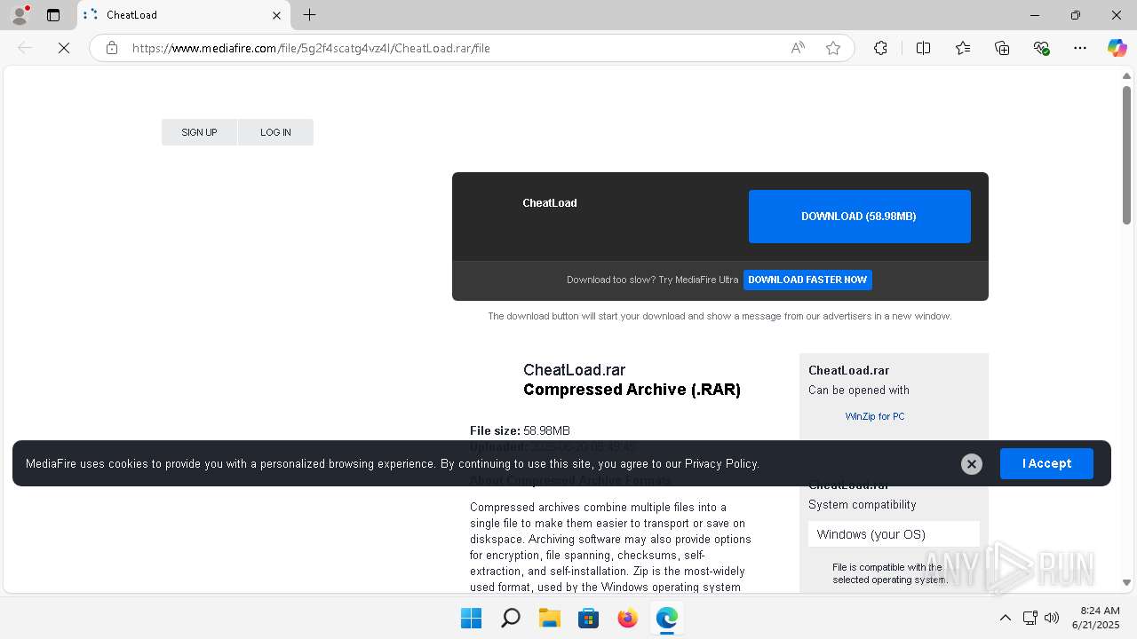Open the Copilot icon in the toolbar
This screenshot has width=1137, height=639.
tap(1117, 48)
